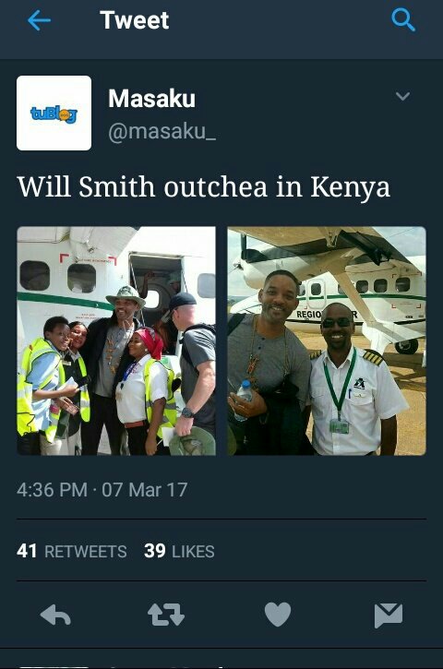Tap the LIKES label text
The height and width of the screenshot is (669, 443).
193,551
